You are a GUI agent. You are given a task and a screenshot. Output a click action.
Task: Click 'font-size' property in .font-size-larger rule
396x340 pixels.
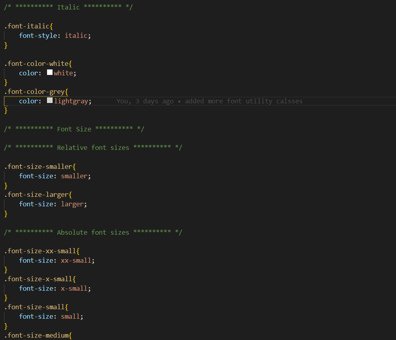pos(36,204)
